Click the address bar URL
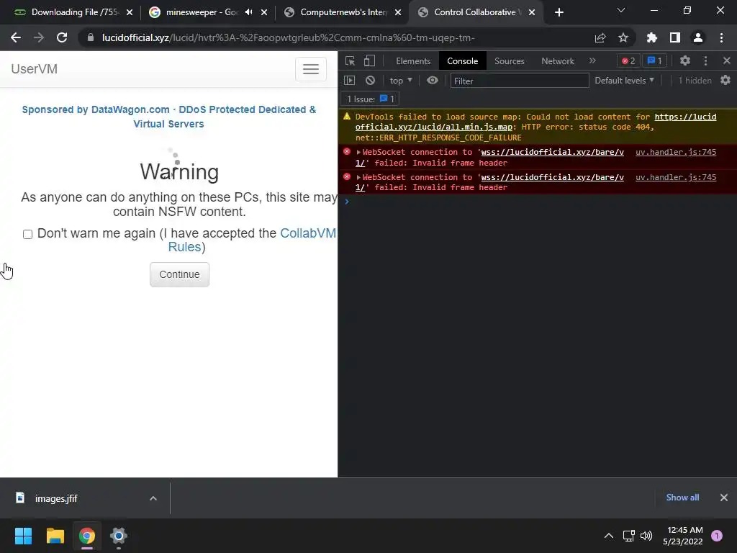 288,37
